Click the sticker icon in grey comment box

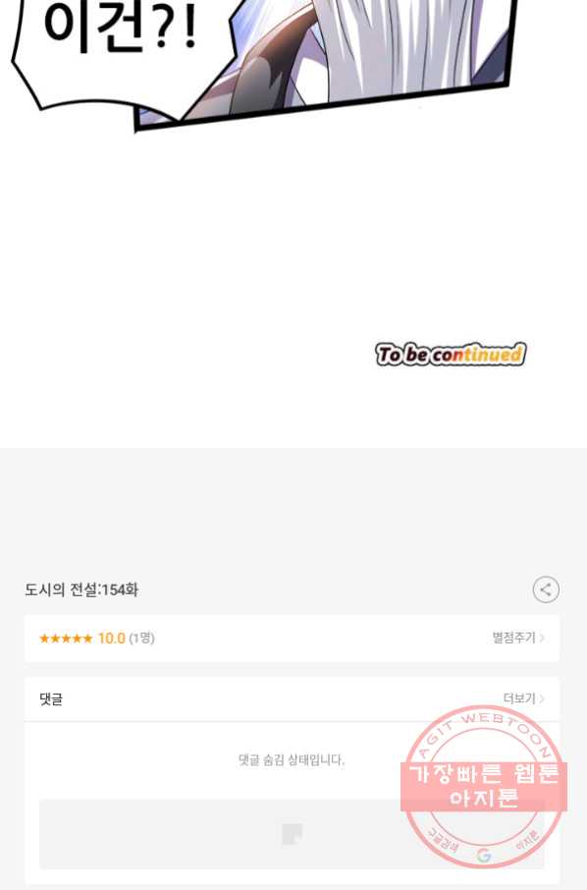tap(293, 834)
